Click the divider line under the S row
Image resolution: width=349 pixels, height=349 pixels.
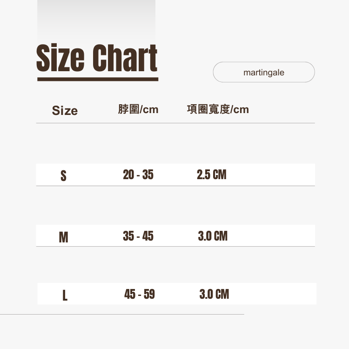click(175, 186)
